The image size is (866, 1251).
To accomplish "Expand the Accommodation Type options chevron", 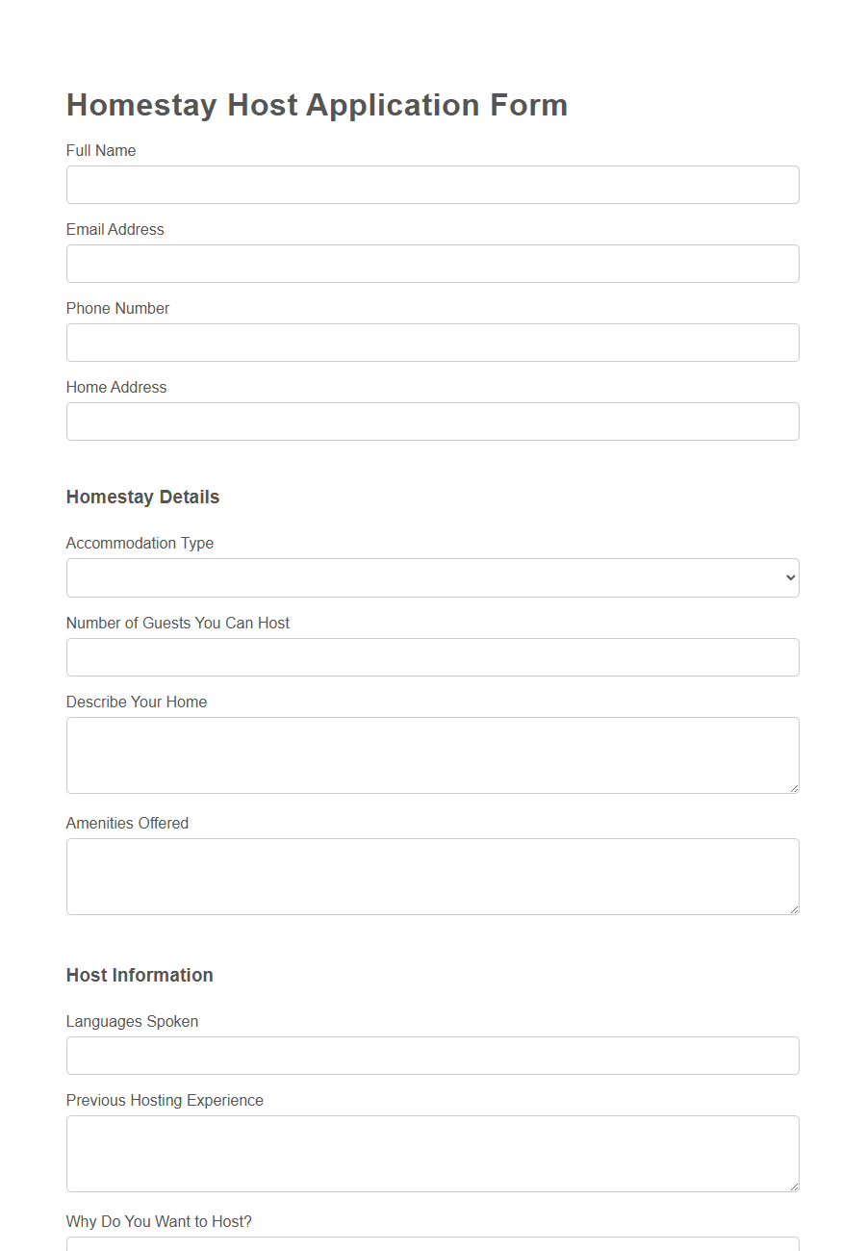I will point(789,577).
